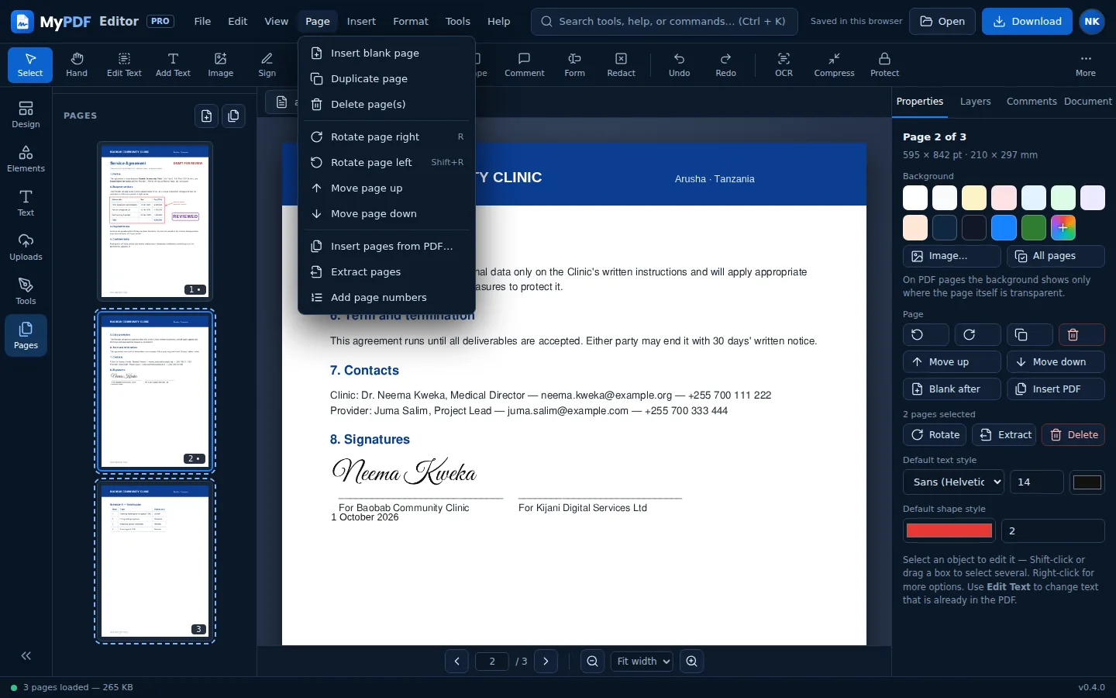Run OCR on the document

(x=784, y=64)
